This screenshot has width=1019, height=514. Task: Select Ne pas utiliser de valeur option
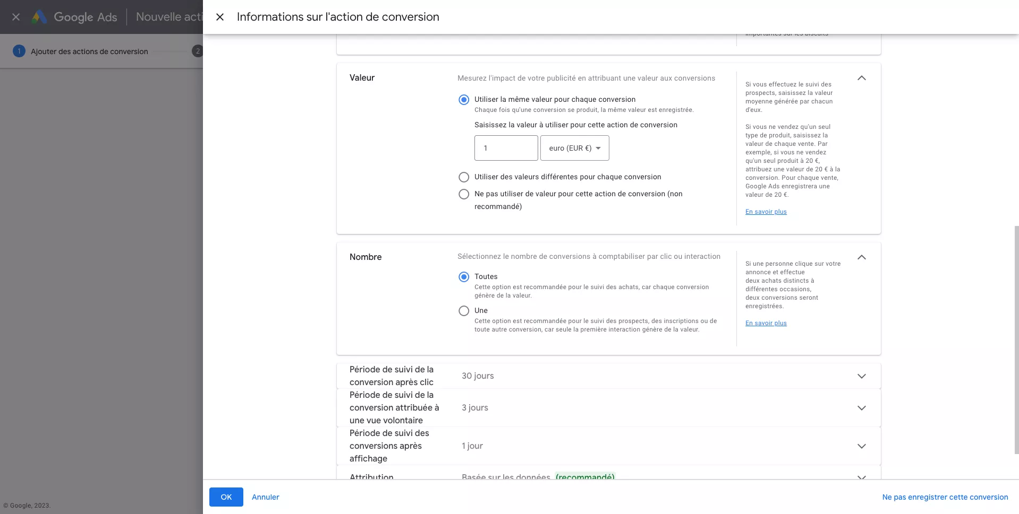click(463, 194)
